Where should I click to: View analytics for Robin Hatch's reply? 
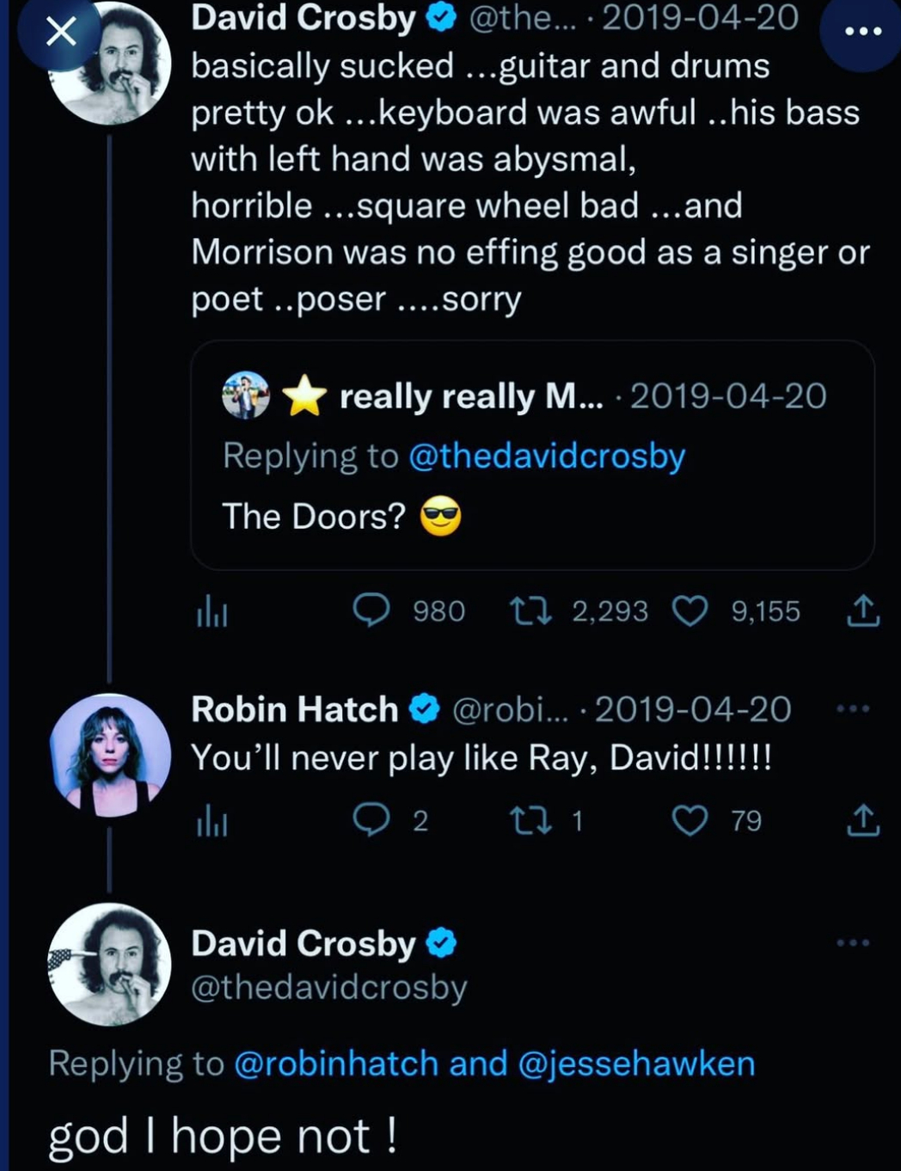click(x=211, y=822)
